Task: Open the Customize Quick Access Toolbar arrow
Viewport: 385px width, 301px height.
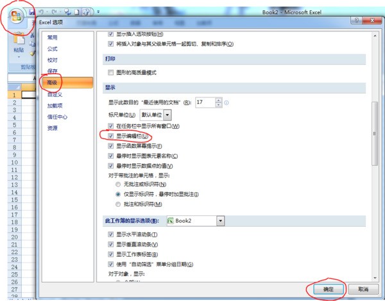Action: pos(98,12)
